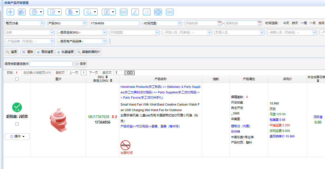Screen dimensions: 325x169
Task: Expand the --是否有产品品牌-- dropdown
Action: point(82,41)
